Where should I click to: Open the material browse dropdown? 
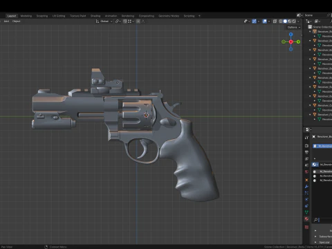[x=315, y=165]
